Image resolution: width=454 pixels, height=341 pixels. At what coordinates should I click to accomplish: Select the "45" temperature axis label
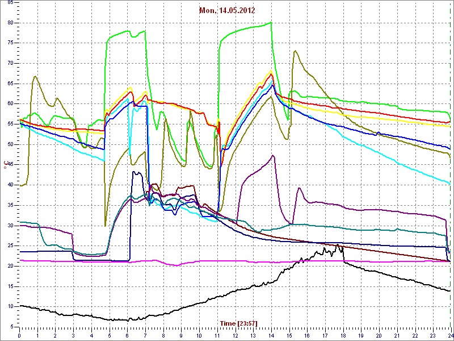point(10,165)
